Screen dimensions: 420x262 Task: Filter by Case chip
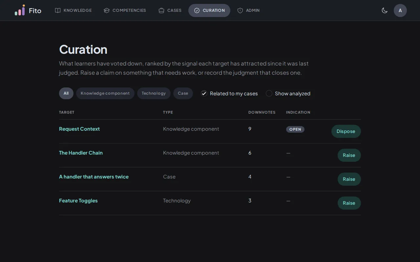click(x=183, y=93)
